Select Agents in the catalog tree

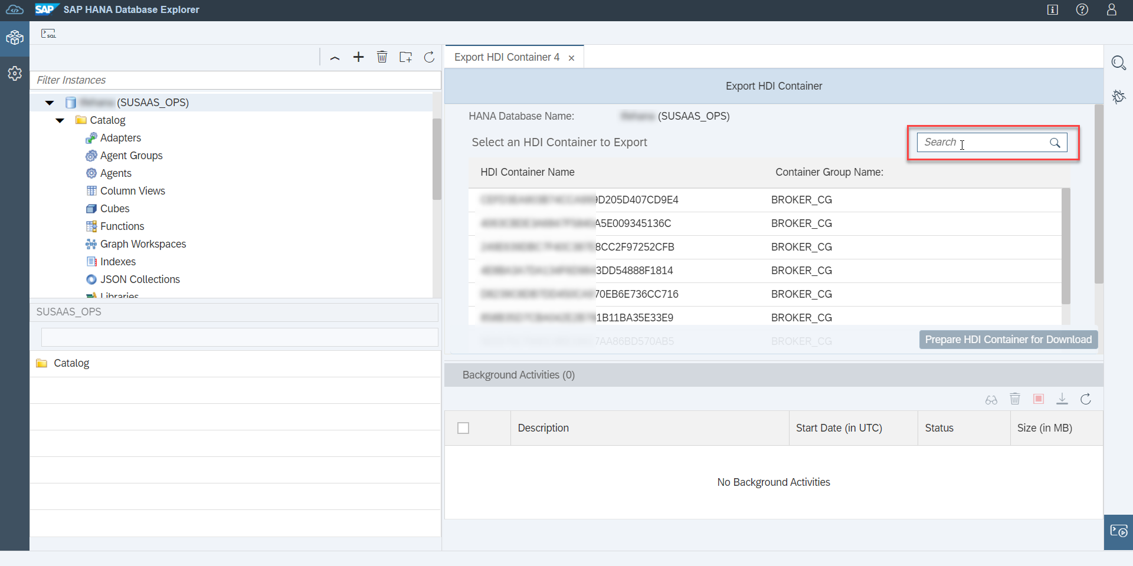point(116,173)
